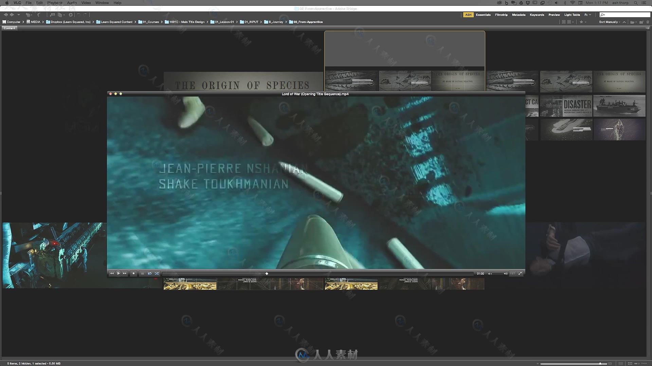
Task: Click the Get Photos from Camera icon
Action: [x=52, y=15]
